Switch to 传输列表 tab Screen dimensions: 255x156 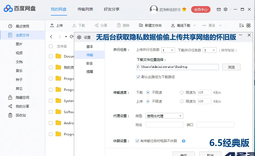85,9
